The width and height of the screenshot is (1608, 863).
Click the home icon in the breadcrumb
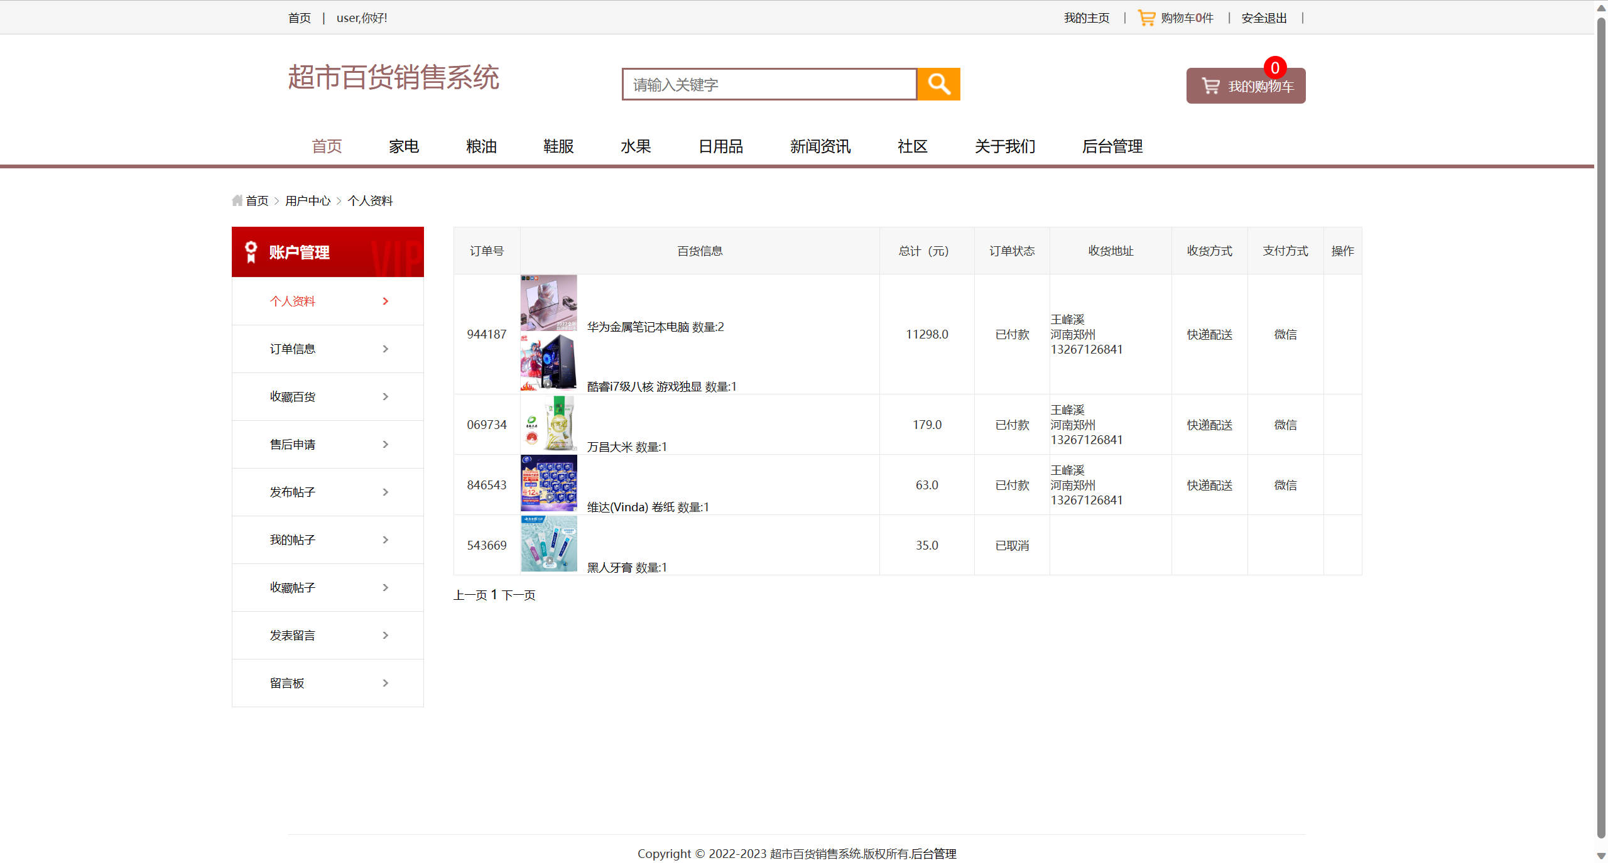point(237,200)
